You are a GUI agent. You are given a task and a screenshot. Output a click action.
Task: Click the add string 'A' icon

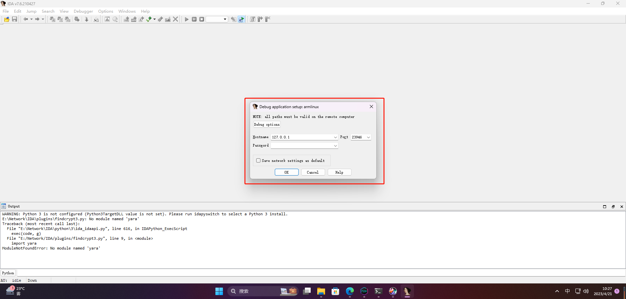pos(141,19)
